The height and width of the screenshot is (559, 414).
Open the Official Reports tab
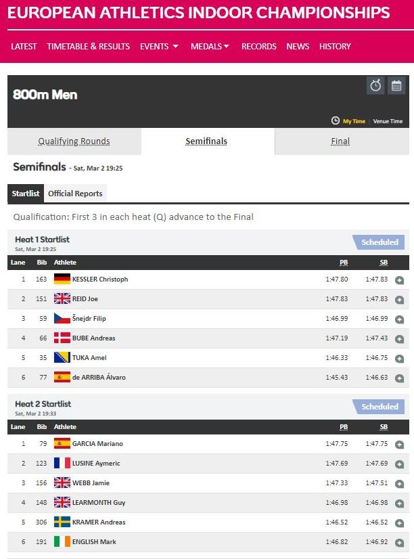75,194
